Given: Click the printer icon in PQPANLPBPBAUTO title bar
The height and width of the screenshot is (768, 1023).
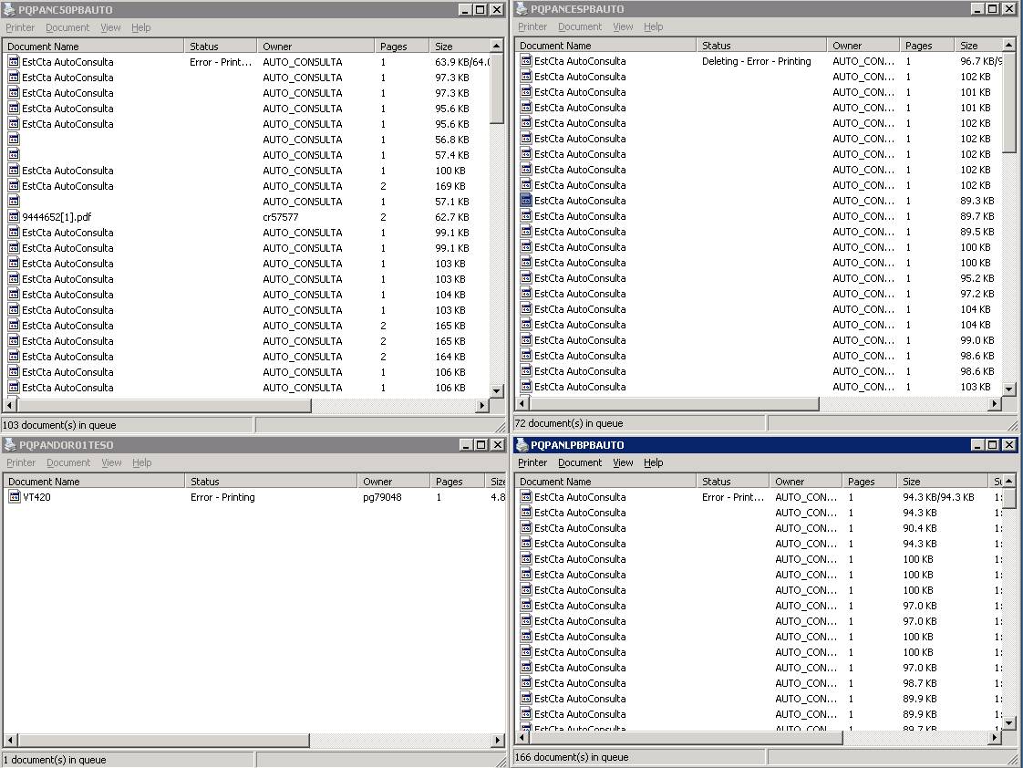Looking at the screenshot, I should (522, 445).
